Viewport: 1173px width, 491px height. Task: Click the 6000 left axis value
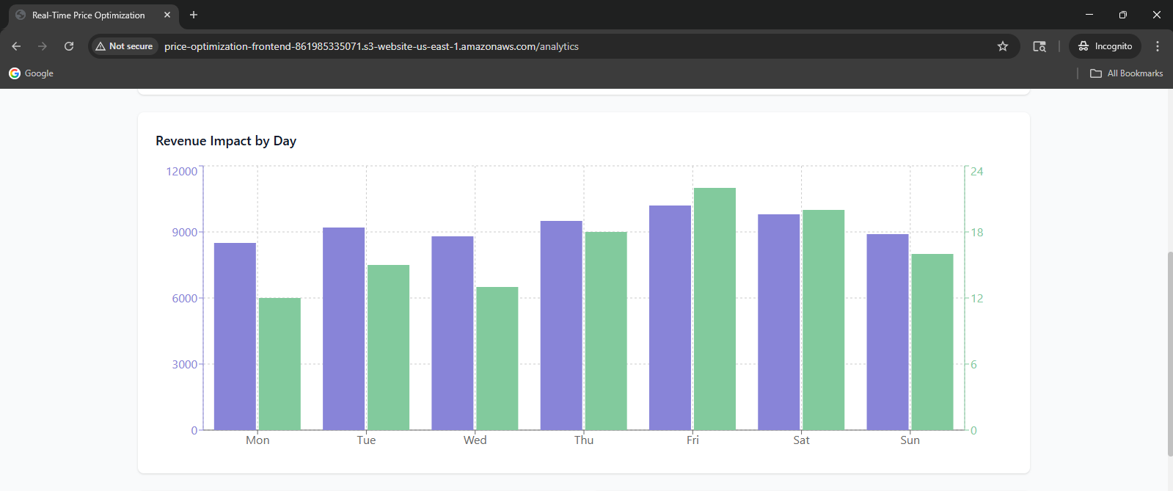coord(185,299)
